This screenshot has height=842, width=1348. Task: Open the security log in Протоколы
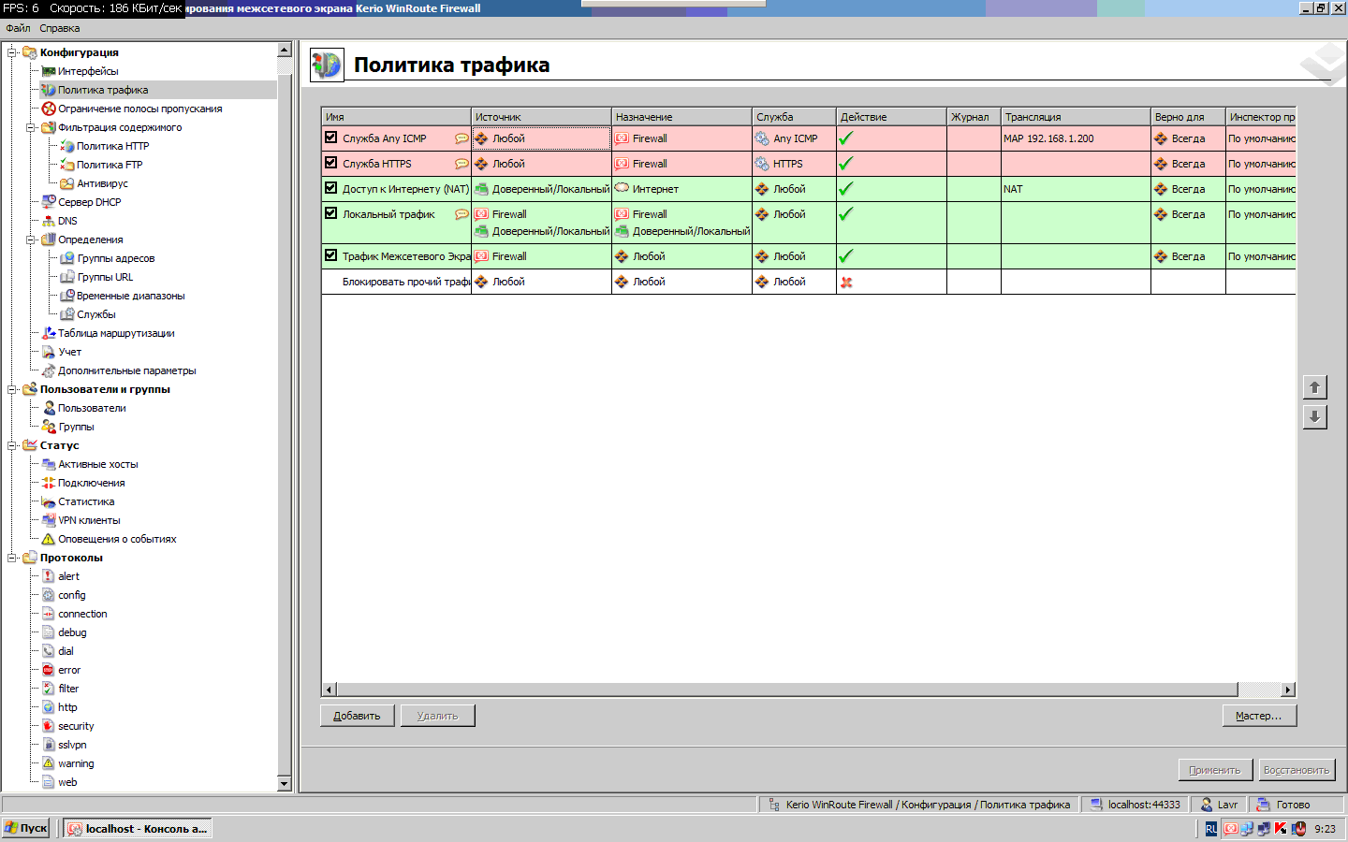(x=76, y=726)
